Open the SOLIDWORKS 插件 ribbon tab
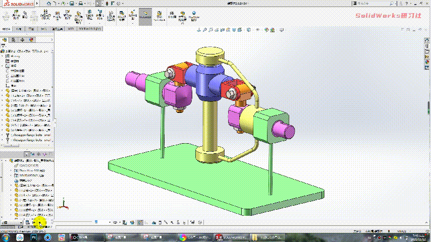The image size is (431, 242). coord(90,29)
